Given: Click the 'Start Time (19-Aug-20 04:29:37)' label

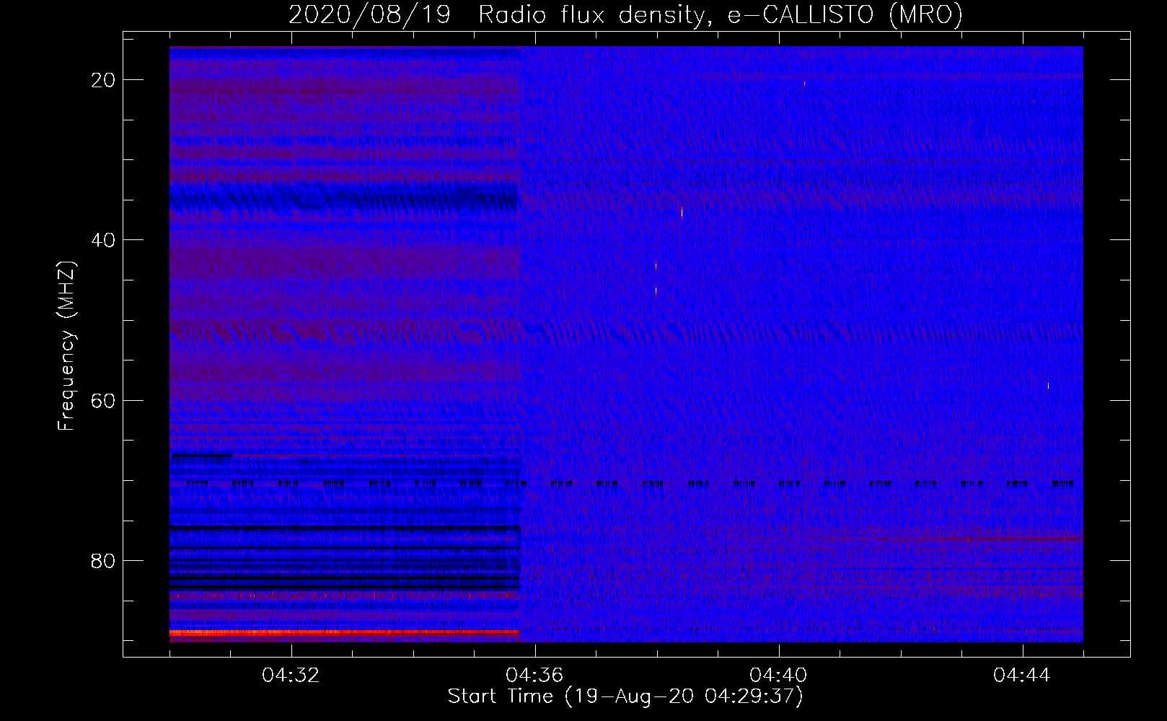Looking at the screenshot, I should pos(625,696).
